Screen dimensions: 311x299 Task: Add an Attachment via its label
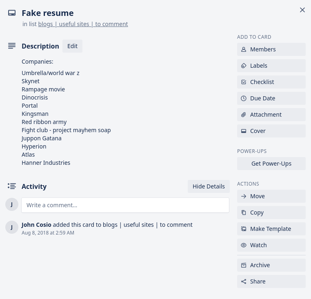coord(266,115)
